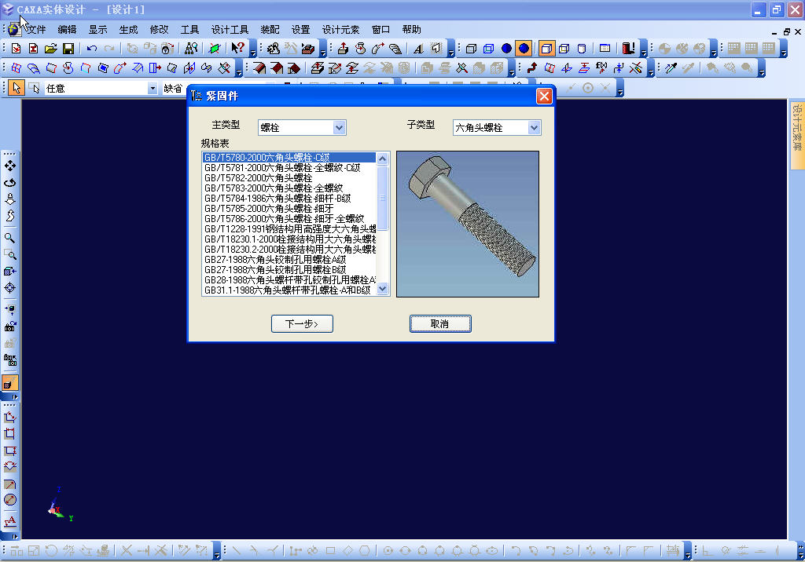Click the camera tool icon on left toolbar
The height and width of the screenshot is (562, 805).
(9, 326)
